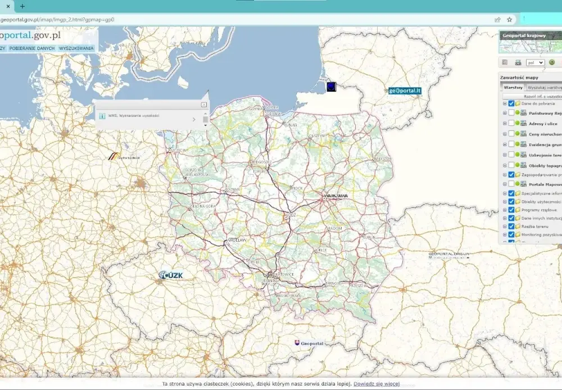Click the WMS icon of Obiekty topograficzne layer
Image resolution: width=562 pixels, height=390 pixels.
[523, 165]
